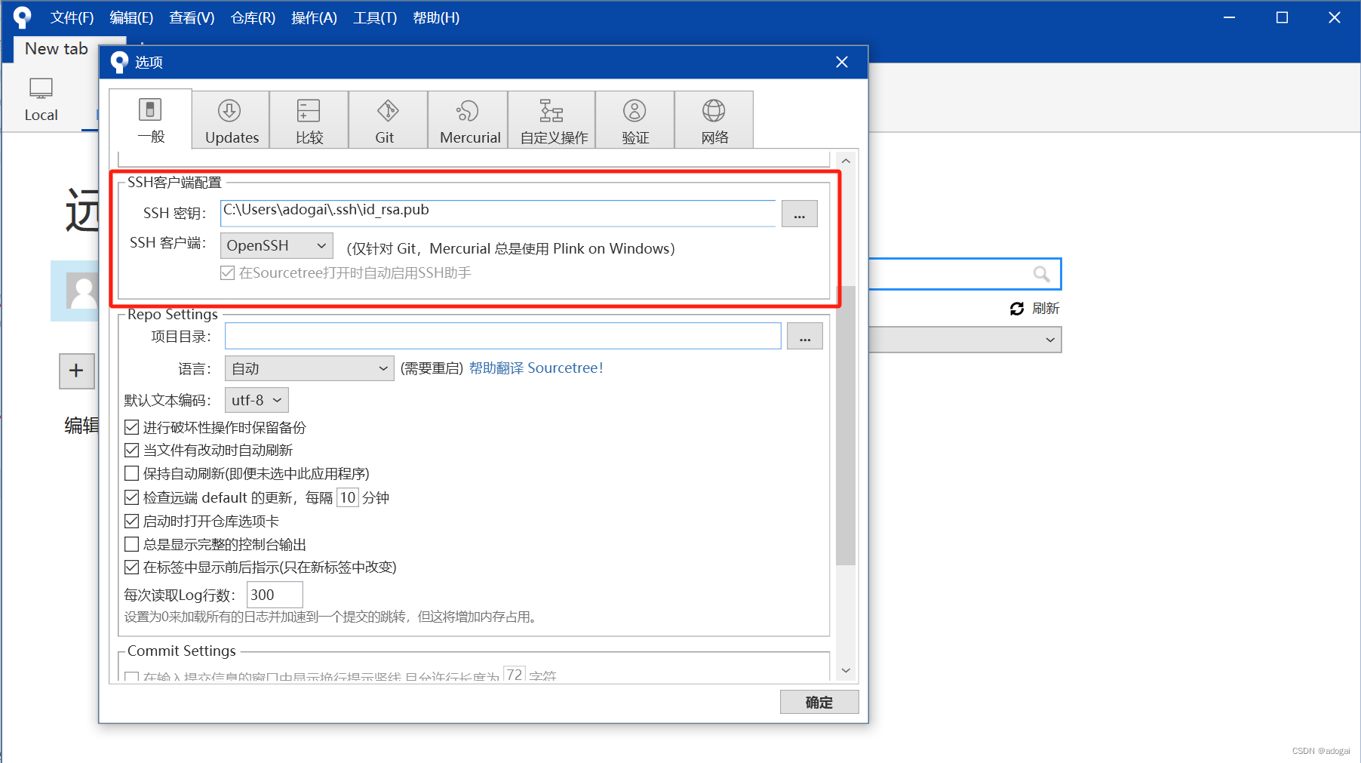This screenshot has height=763, width=1361.
Task: Switch to the Git settings tab
Action: 388,120
